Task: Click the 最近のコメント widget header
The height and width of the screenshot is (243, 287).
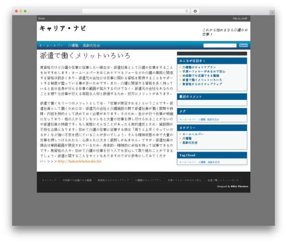Action: pos(212,97)
